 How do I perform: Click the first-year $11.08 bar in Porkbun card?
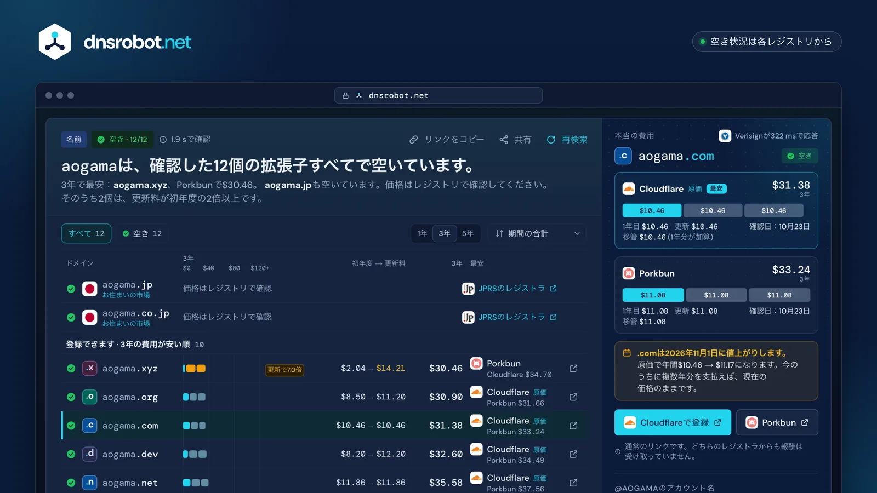click(653, 295)
